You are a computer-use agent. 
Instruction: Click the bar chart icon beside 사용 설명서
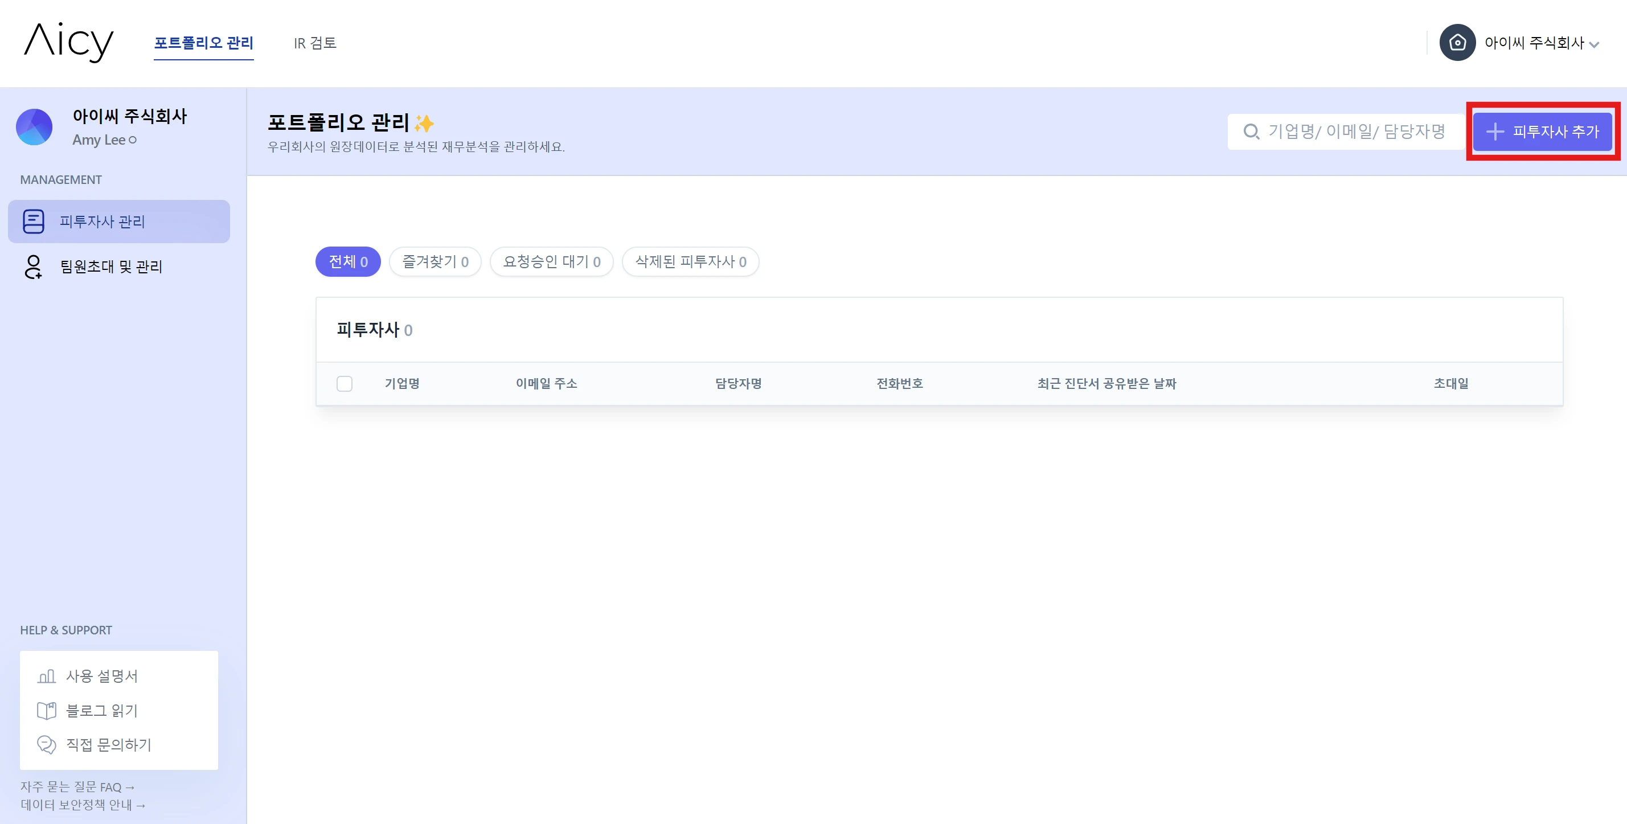click(47, 677)
